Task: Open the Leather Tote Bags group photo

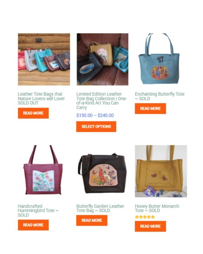Action: click(44, 59)
